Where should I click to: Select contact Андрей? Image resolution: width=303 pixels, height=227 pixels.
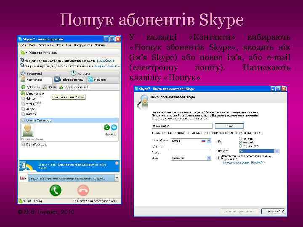pyautogui.click(x=31, y=109)
